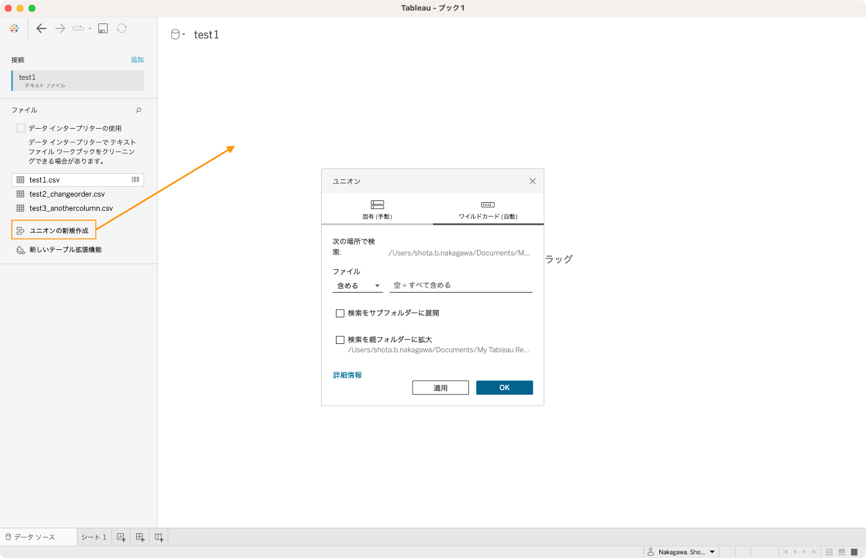Open the 詳細情報 link
This screenshot has width=866, height=558.
click(348, 376)
